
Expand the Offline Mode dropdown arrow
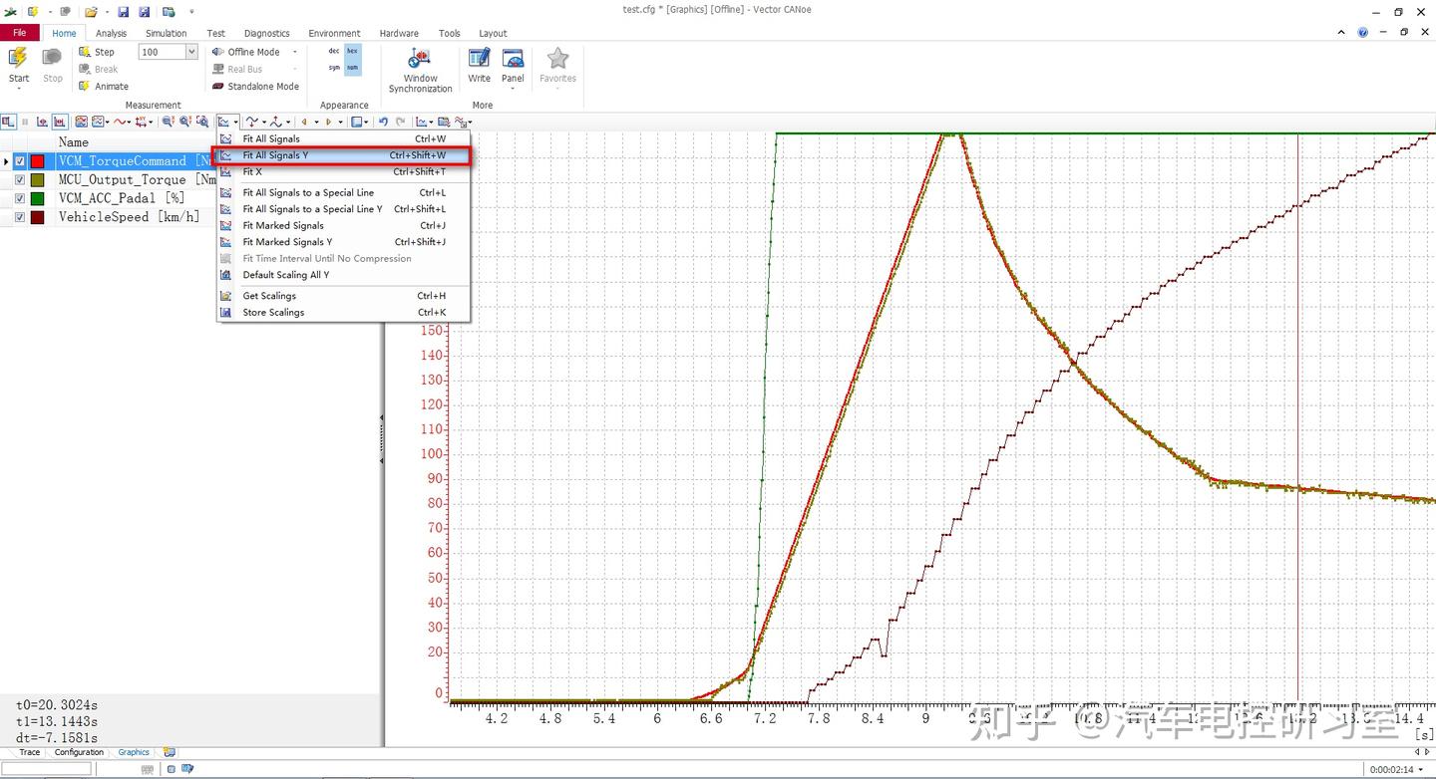click(x=294, y=52)
